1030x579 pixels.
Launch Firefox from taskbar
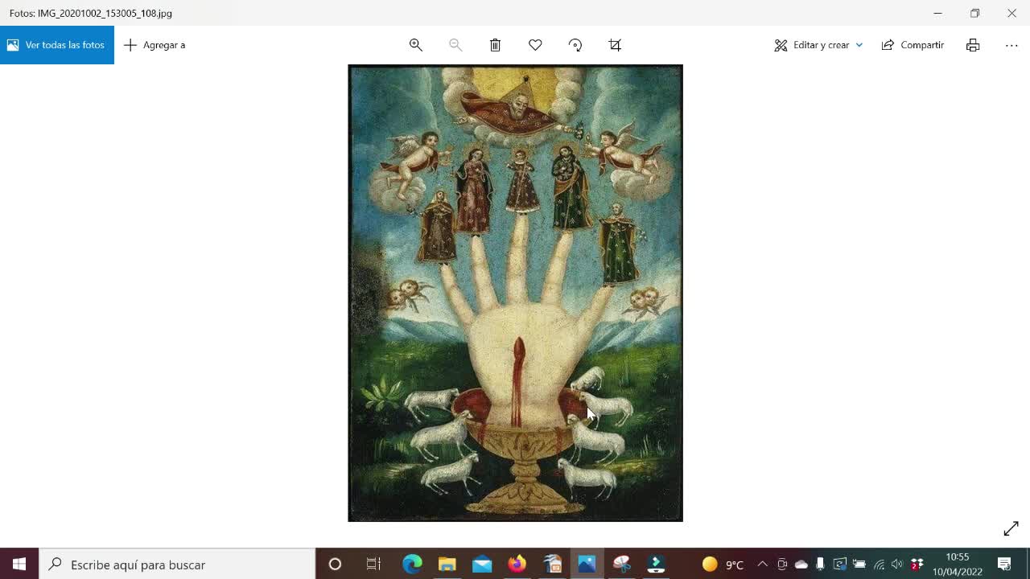pyautogui.click(x=517, y=565)
